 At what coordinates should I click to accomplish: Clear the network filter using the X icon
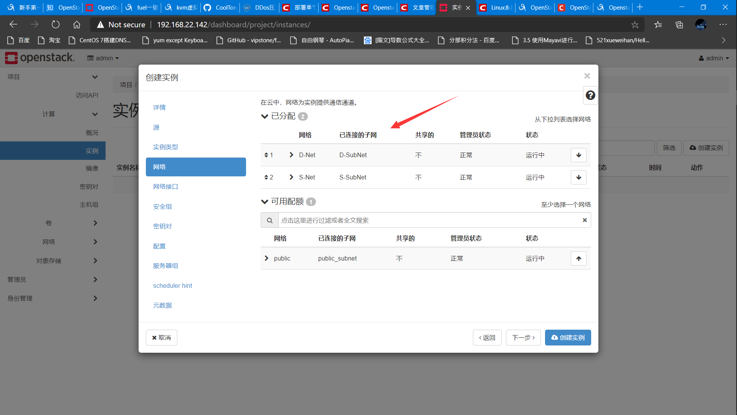click(x=585, y=220)
